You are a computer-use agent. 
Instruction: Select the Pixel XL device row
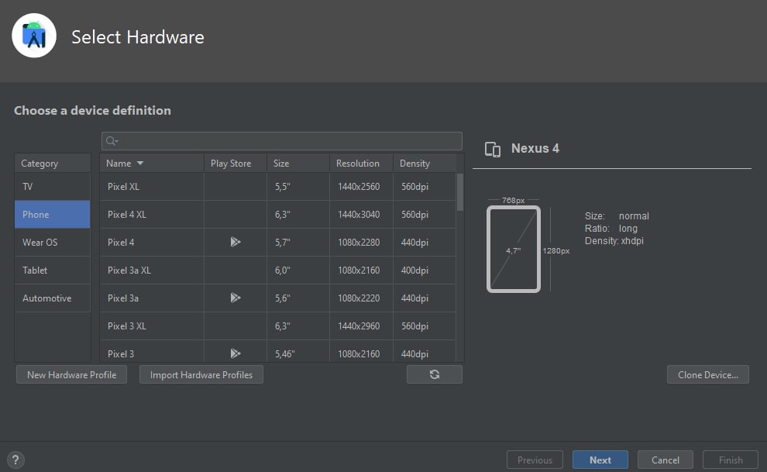pyautogui.click(x=278, y=186)
